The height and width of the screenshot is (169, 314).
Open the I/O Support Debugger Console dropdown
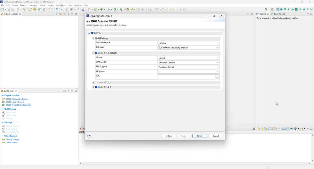pyautogui.click(x=188, y=62)
